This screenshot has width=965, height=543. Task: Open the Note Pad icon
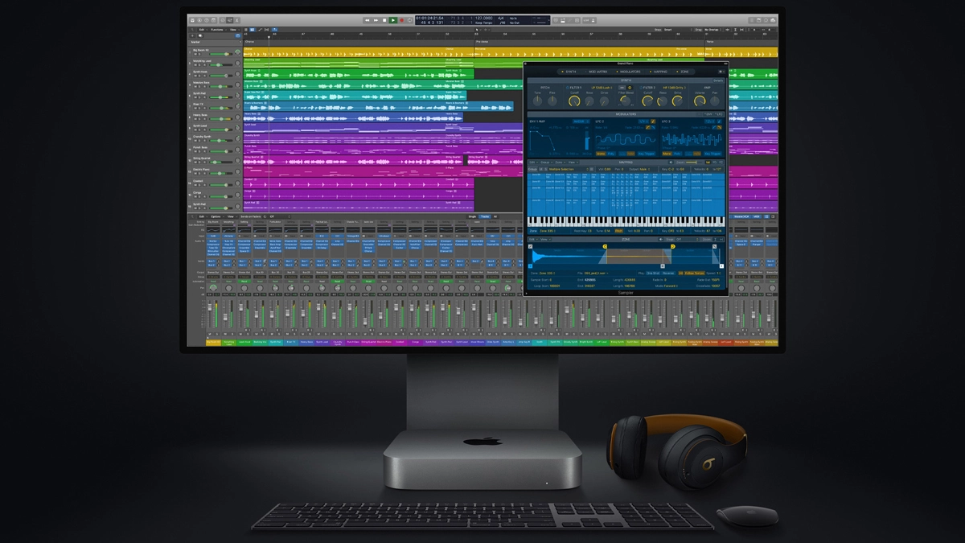pos(758,20)
